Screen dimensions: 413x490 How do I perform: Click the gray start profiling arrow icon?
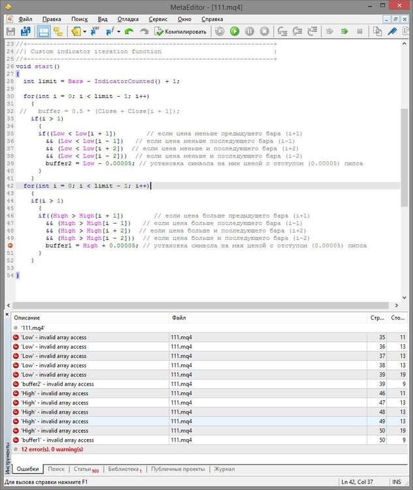pyautogui.click(x=329, y=31)
